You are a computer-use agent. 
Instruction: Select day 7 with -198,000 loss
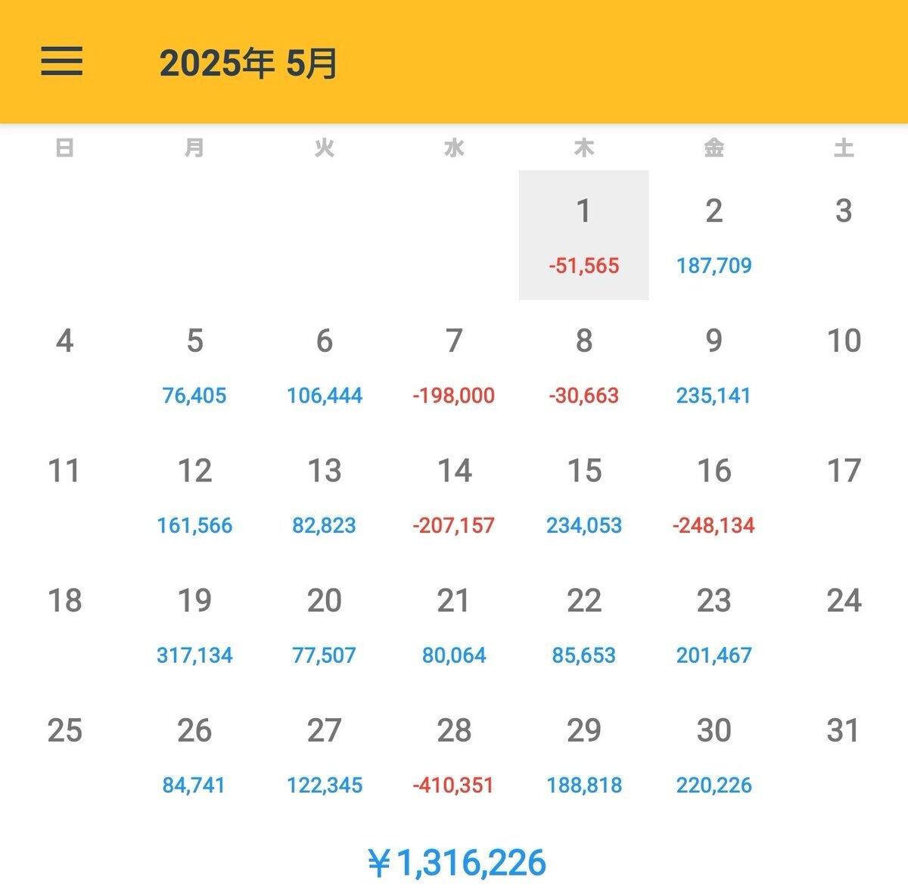454,366
